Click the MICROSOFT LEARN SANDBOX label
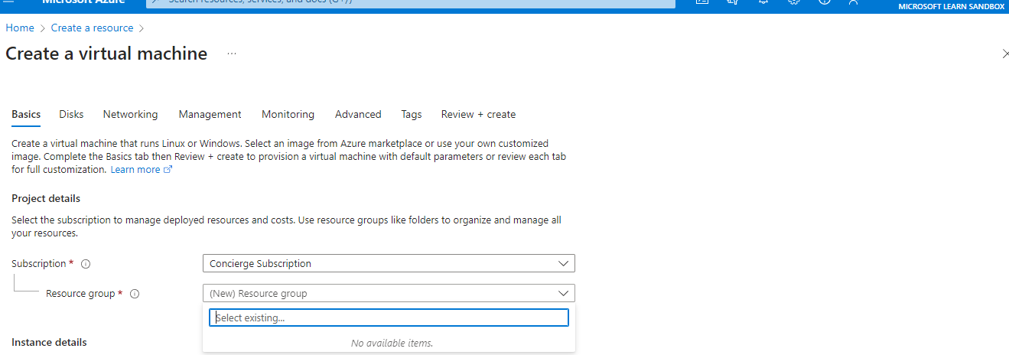Screen dimensions: 1009x355 tap(950, 7)
